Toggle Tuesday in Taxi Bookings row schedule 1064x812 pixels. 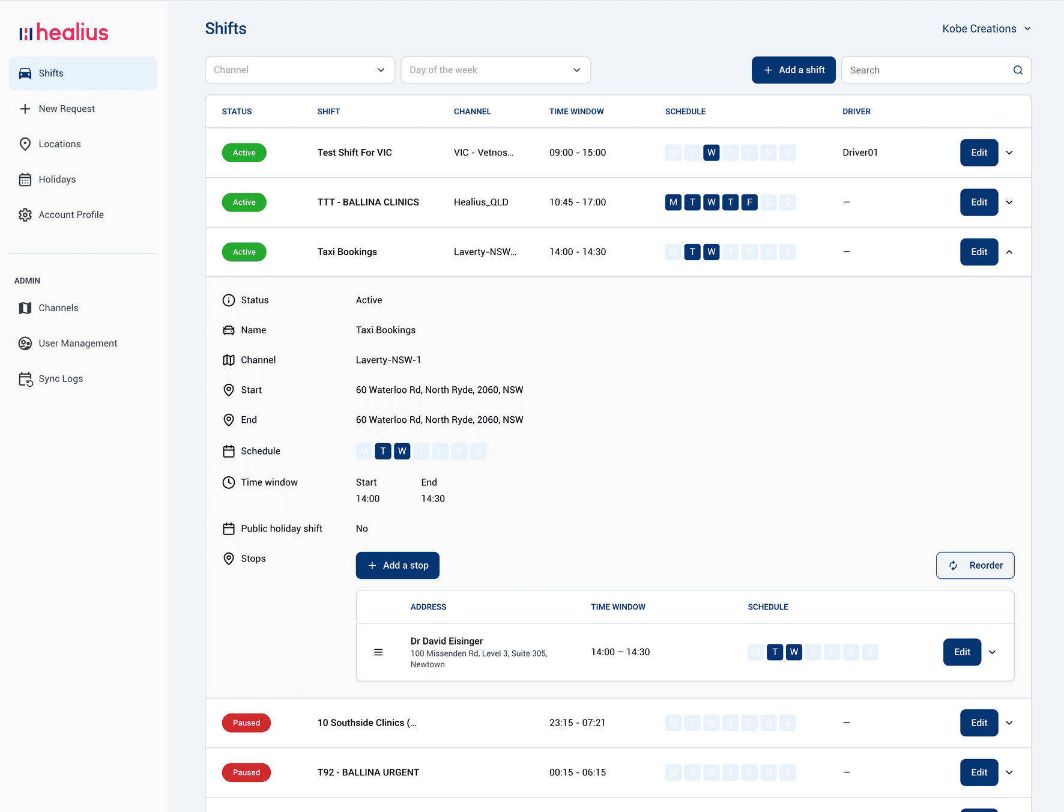692,252
